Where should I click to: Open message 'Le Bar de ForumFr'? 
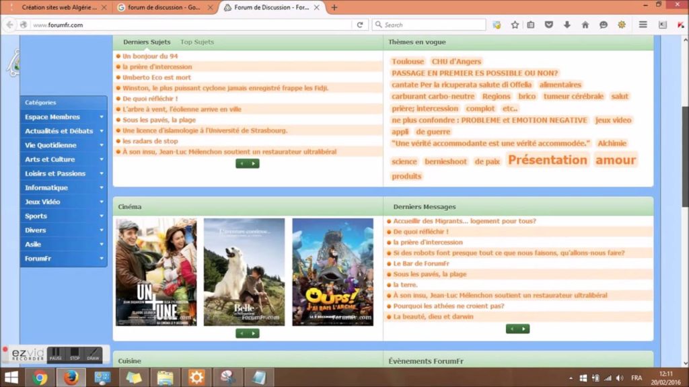(x=421, y=263)
